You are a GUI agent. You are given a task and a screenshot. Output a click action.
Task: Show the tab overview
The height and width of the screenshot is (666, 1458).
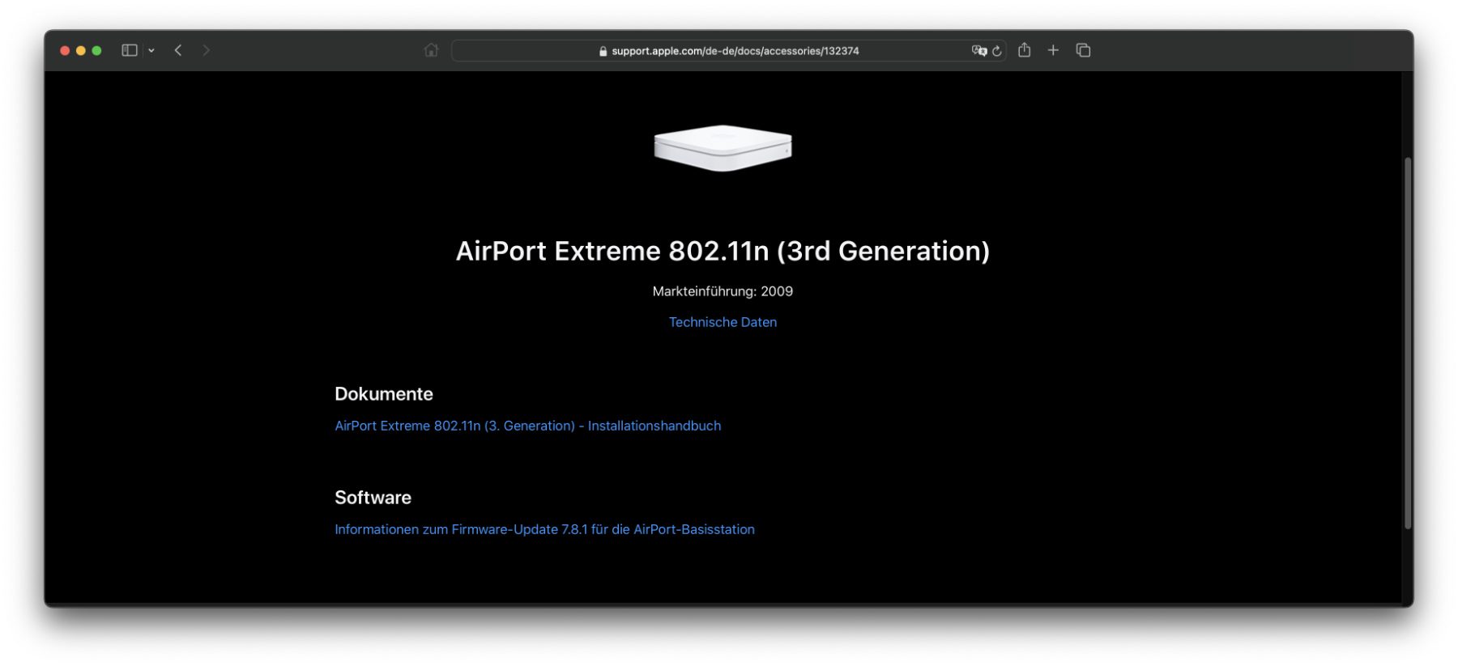pos(1083,50)
